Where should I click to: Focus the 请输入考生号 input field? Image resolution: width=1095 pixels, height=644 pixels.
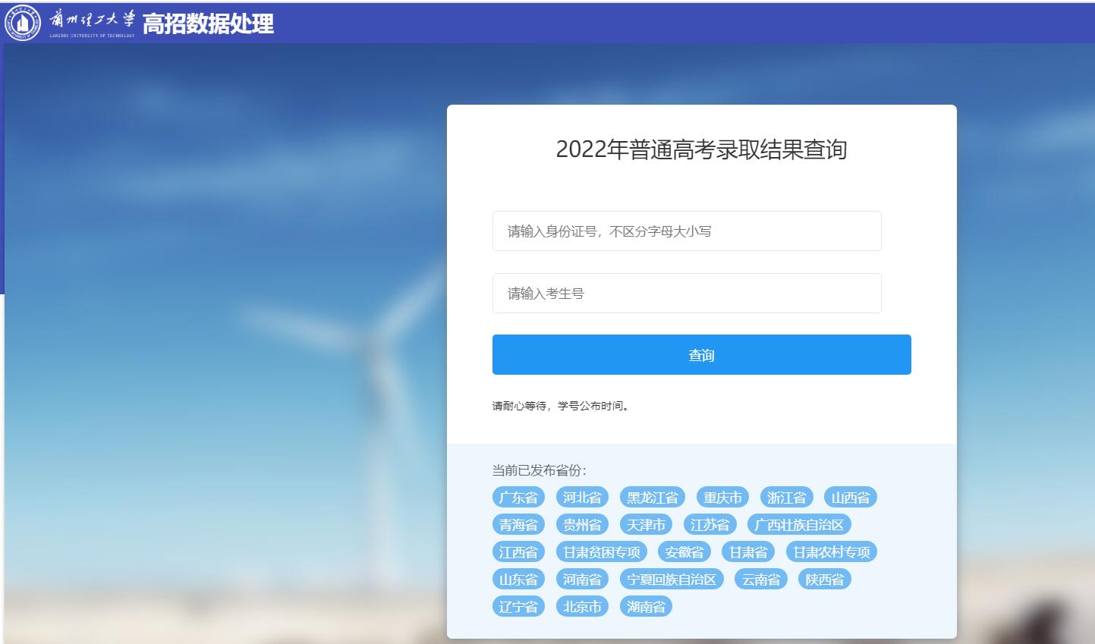pyautogui.click(x=687, y=293)
